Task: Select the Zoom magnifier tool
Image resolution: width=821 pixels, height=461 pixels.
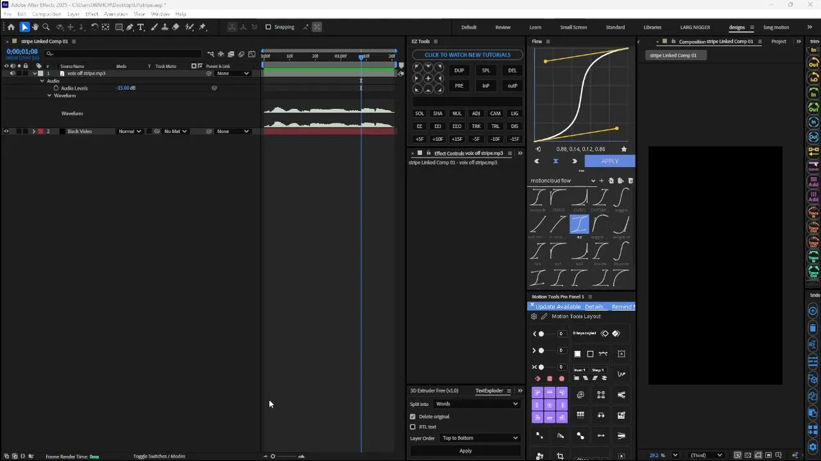Action: click(x=46, y=27)
